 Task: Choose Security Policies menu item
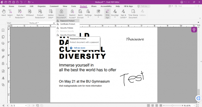(x=68, y=28)
